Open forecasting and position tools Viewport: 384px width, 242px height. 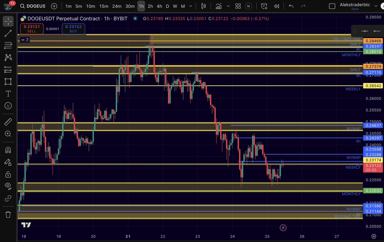pos(8,69)
